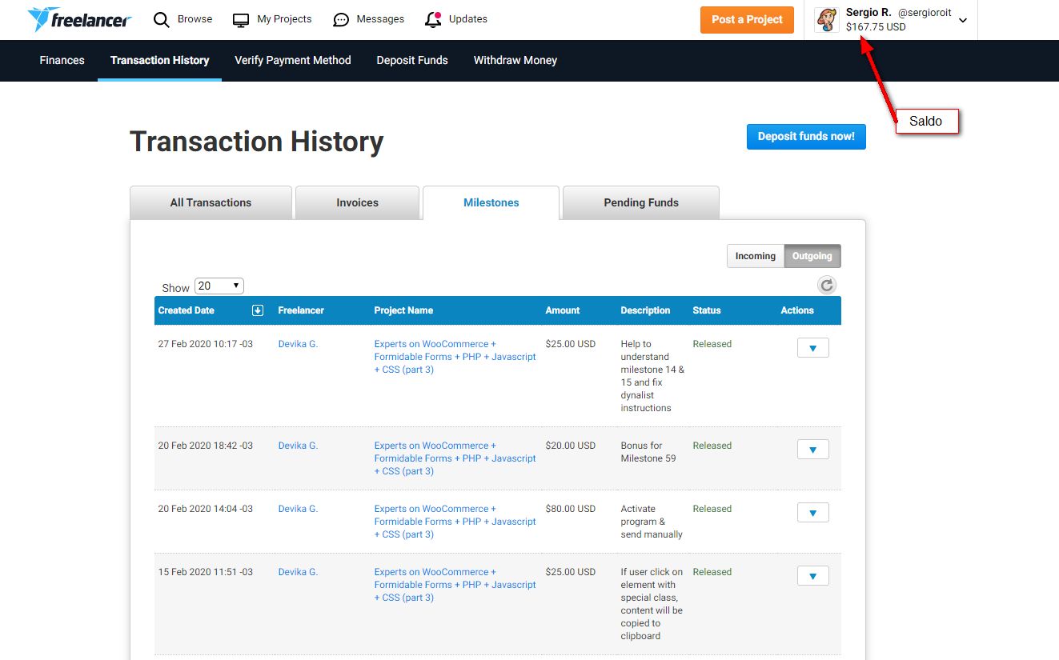Open actions dropdown for 27 Feb transaction
Screen dimensions: 1059x660
(812, 348)
